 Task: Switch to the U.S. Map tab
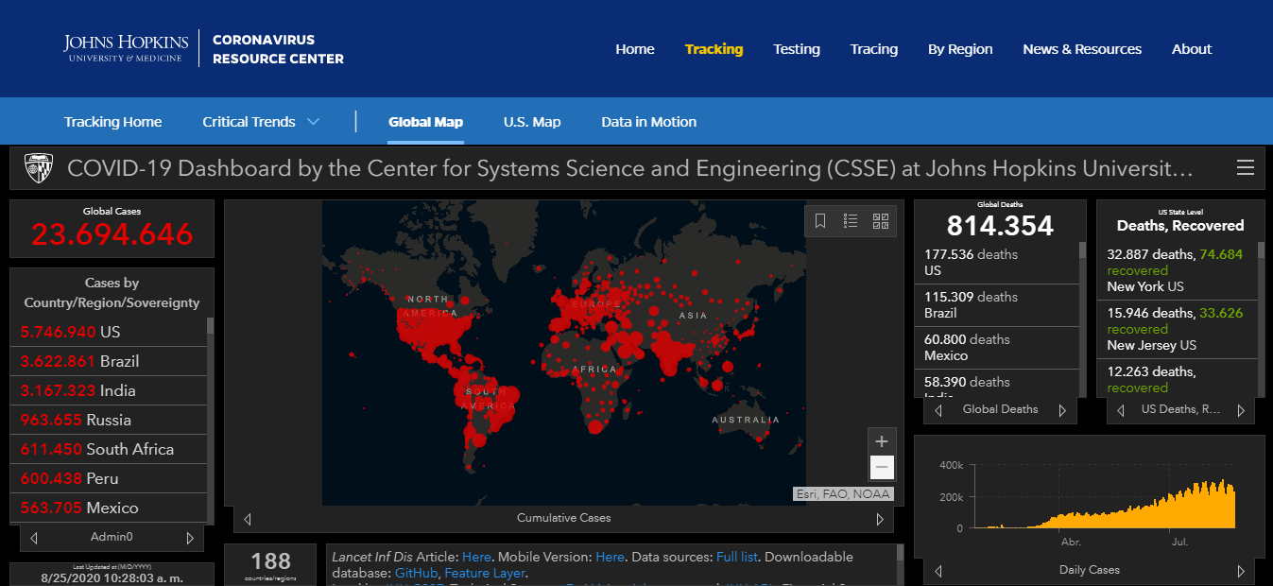pos(531,122)
